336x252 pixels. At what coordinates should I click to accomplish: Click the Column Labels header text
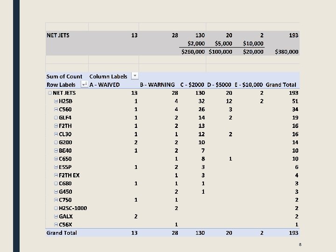coord(108,77)
